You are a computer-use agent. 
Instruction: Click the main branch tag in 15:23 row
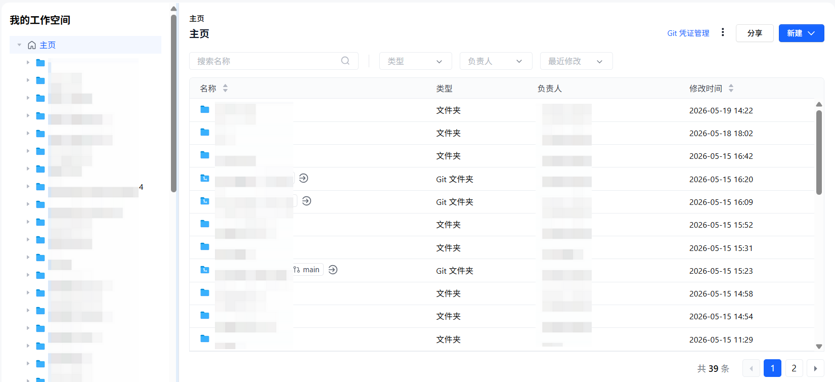pyautogui.click(x=307, y=270)
